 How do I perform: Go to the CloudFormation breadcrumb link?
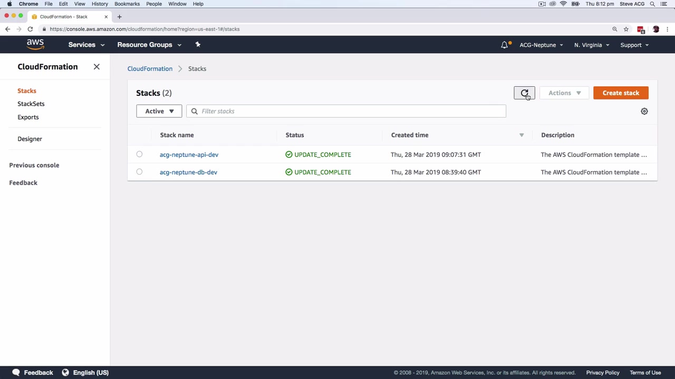click(150, 68)
